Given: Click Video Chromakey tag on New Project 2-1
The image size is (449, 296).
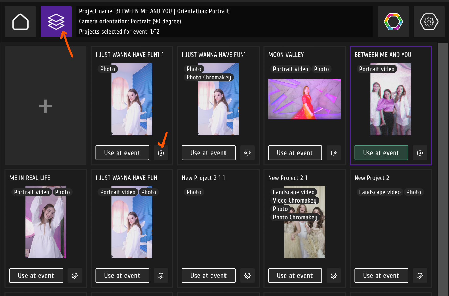Looking at the screenshot, I should click(x=295, y=200).
